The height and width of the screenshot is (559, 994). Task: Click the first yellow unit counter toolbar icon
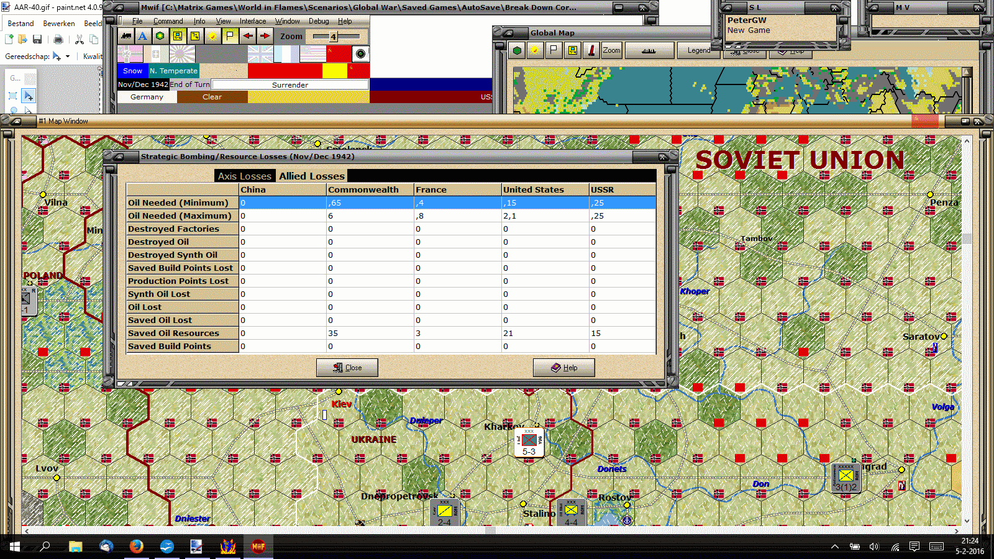[x=178, y=36]
